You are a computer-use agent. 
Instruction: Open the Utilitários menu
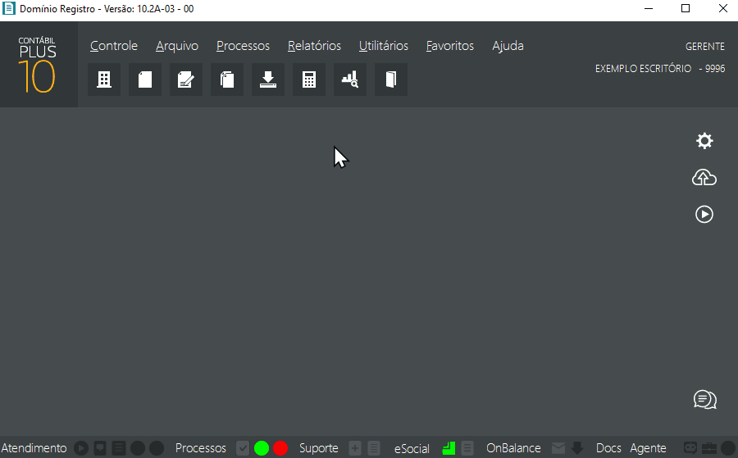pos(384,46)
